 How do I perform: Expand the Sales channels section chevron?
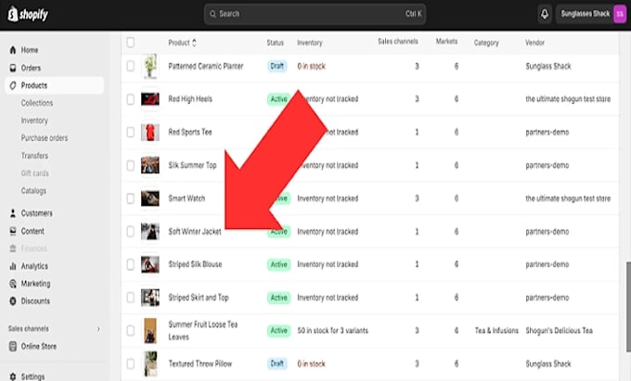pyautogui.click(x=98, y=329)
